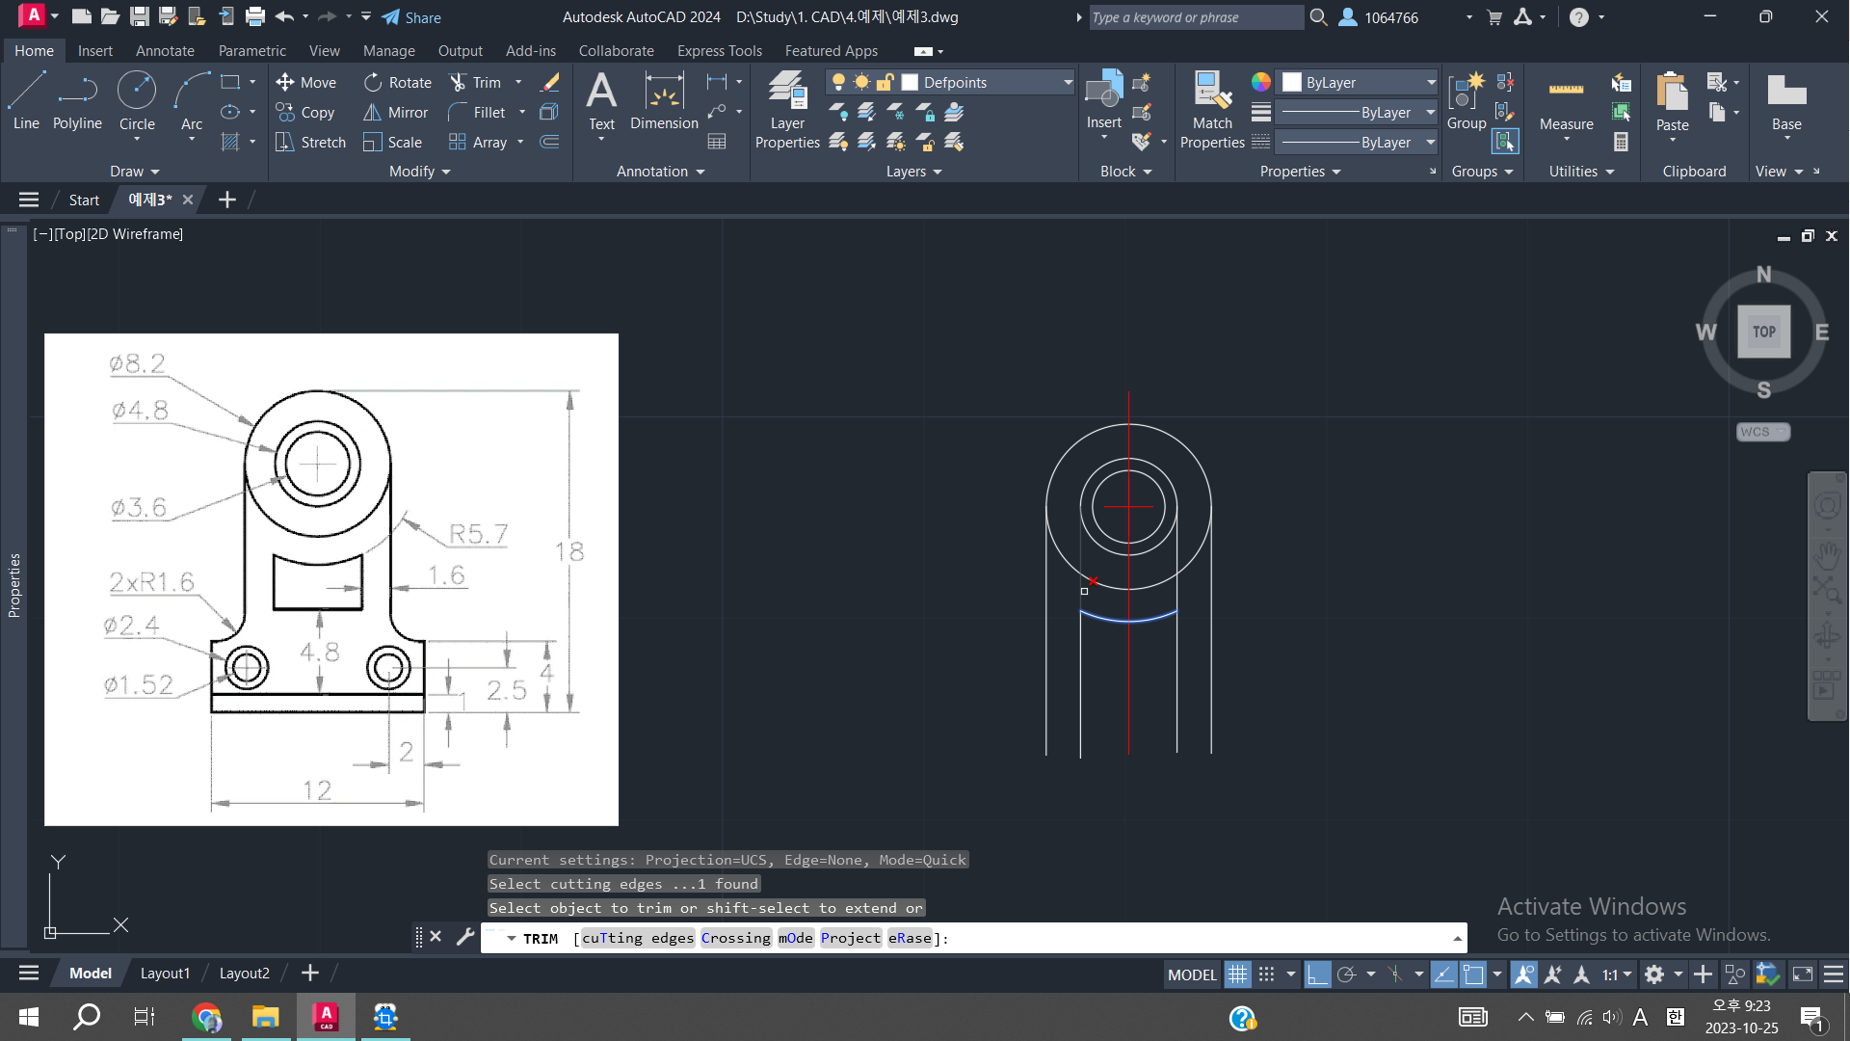The width and height of the screenshot is (1850, 1041).
Task: Toggle Ortho mode in status bar
Action: (1316, 974)
